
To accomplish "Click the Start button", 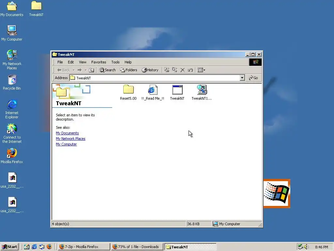I will coord(9,247).
